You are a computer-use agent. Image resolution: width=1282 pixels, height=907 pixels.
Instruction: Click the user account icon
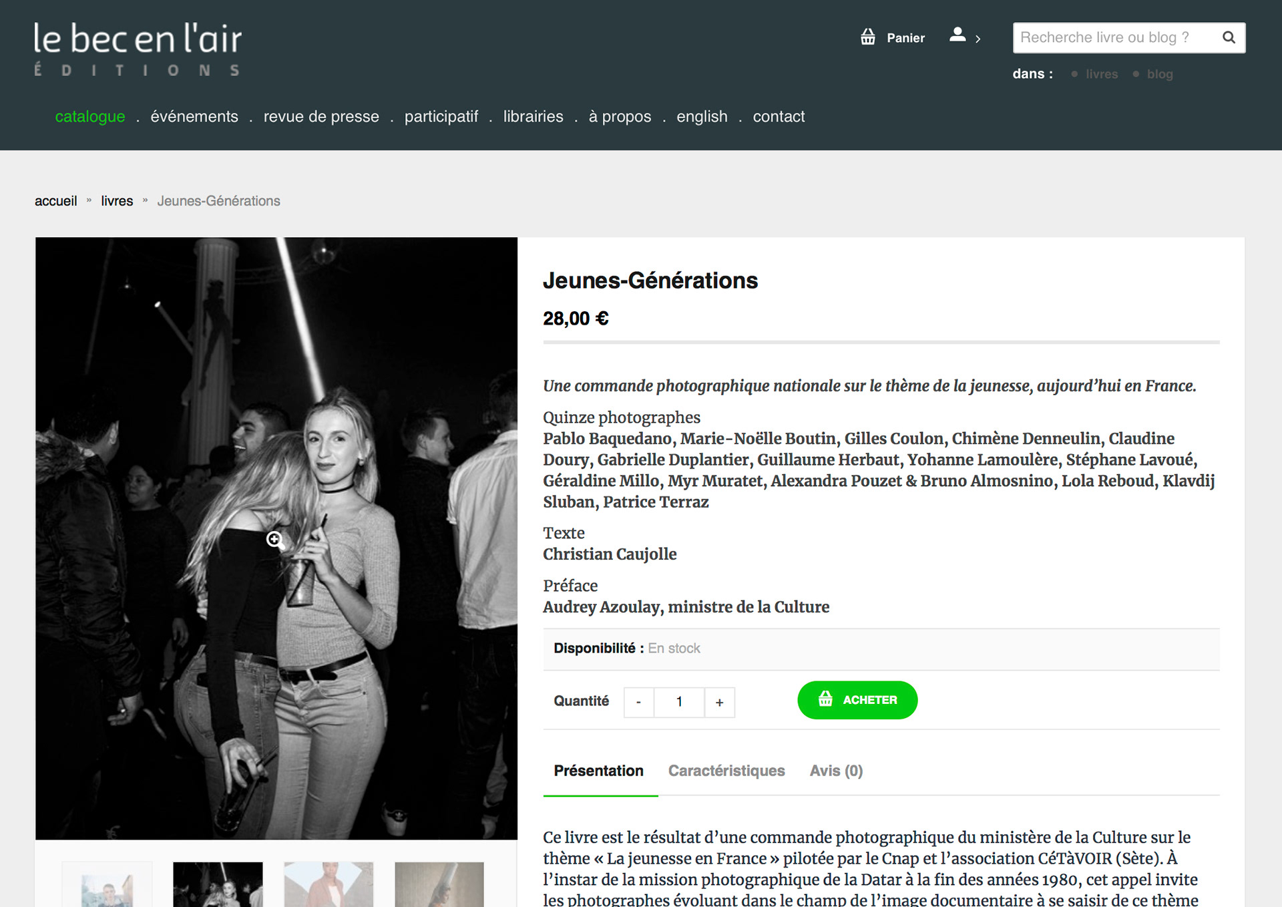957,35
